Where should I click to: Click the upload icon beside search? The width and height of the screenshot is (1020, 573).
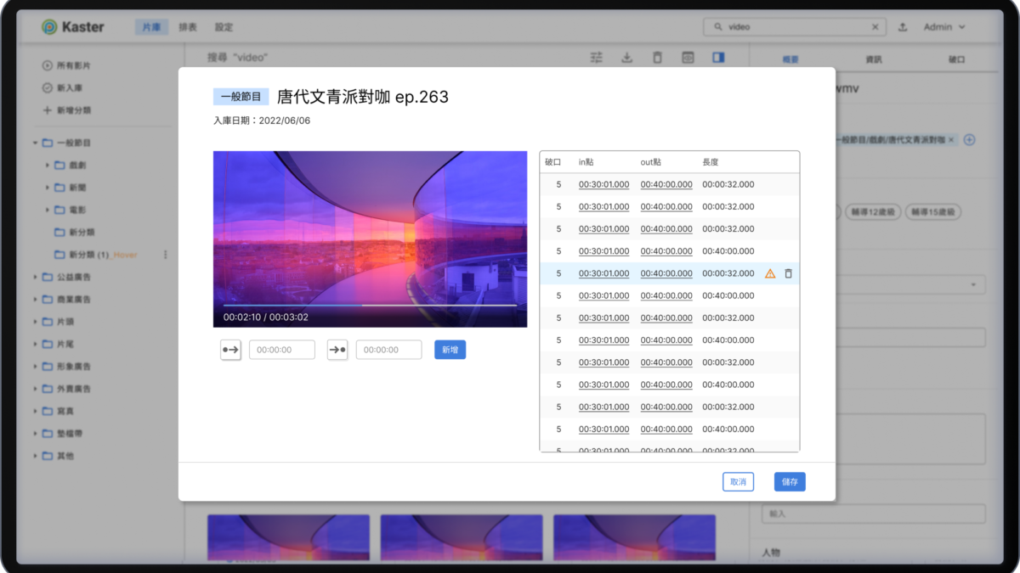[x=903, y=27]
